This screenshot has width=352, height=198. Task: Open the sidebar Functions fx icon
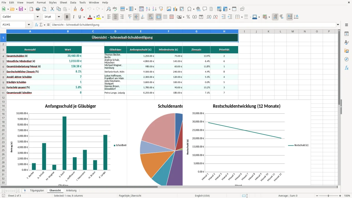coord(346,68)
